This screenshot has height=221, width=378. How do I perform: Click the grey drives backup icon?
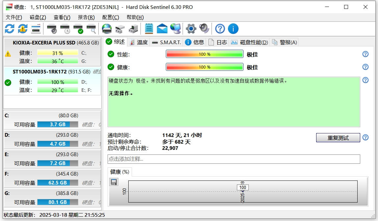pos(120,29)
